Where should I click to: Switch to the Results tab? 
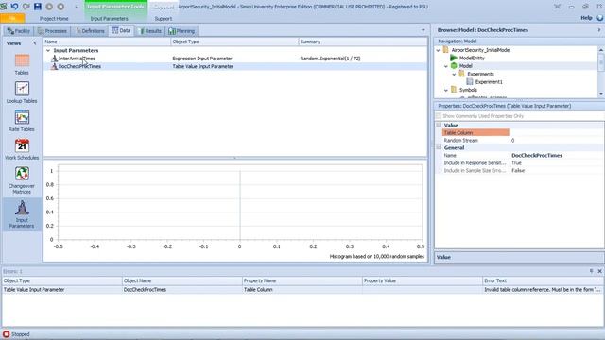[x=150, y=31]
